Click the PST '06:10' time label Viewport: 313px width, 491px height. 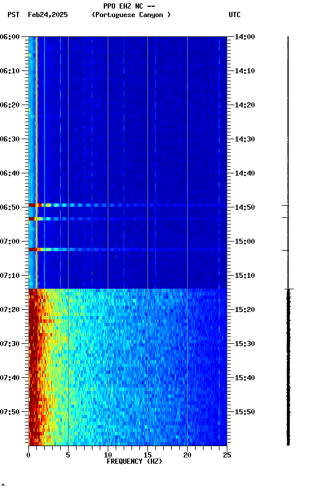pyautogui.click(x=10, y=71)
